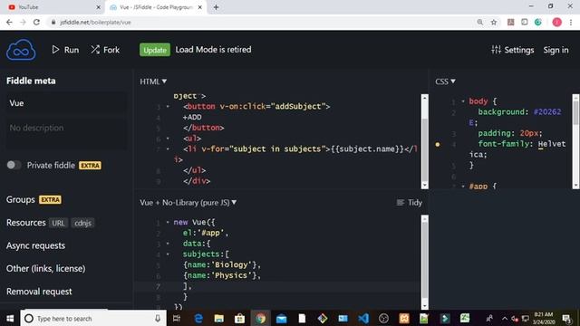Open the HTML panel dropdown
Image resolution: width=580 pixels, height=326 pixels.
pyautogui.click(x=153, y=81)
